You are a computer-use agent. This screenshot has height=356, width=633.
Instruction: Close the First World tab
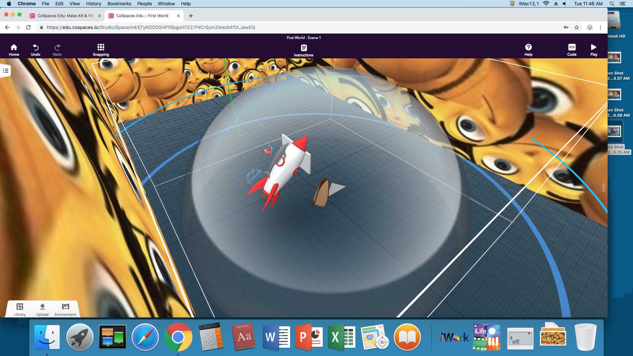[178, 15]
